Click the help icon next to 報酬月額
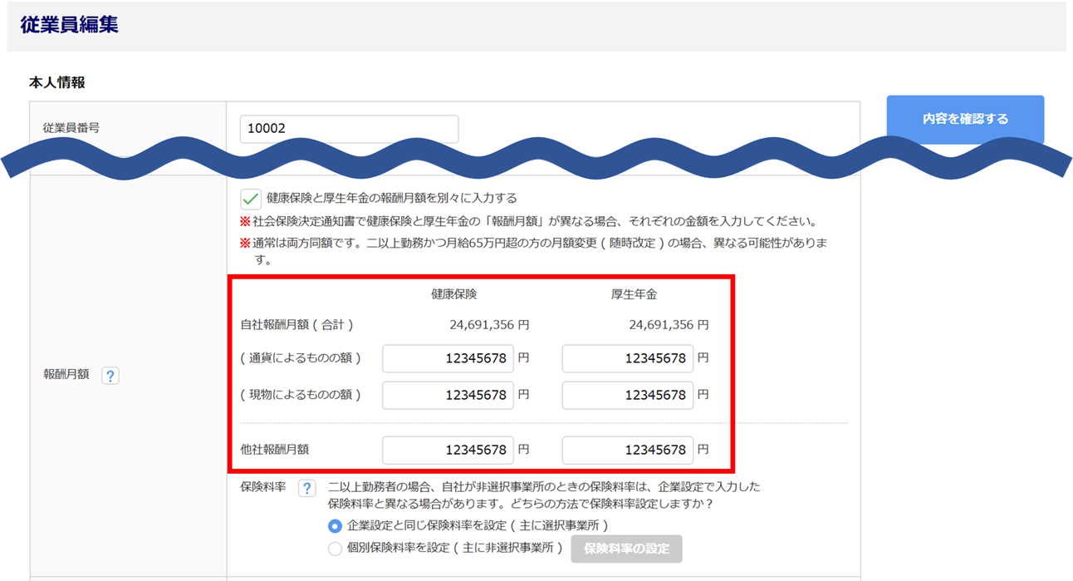The image size is (1073, 581). pos(110,376)
